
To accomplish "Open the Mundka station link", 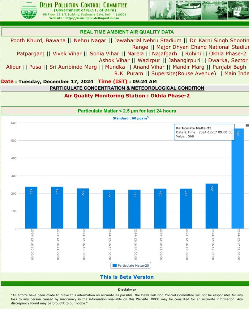I will point(115,67).
